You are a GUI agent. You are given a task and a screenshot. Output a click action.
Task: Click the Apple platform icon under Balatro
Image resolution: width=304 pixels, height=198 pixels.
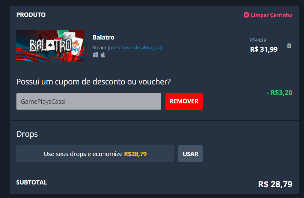coord(103,55)
